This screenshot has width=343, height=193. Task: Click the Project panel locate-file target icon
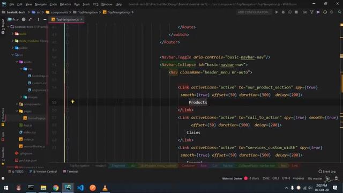[24, 19]
